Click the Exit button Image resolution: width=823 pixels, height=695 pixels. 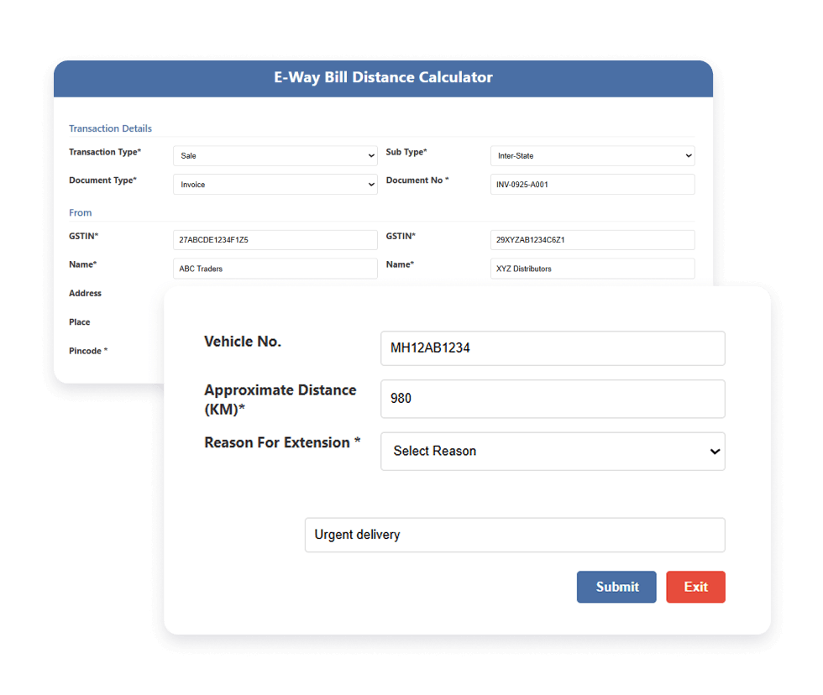click(695, 587)
